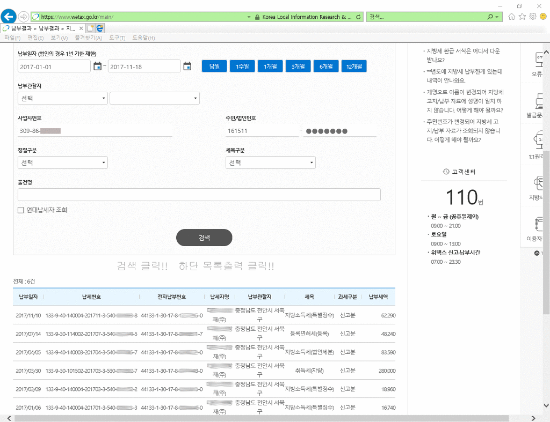Expand the 세목구분 dropdown

tap(270, 162)
